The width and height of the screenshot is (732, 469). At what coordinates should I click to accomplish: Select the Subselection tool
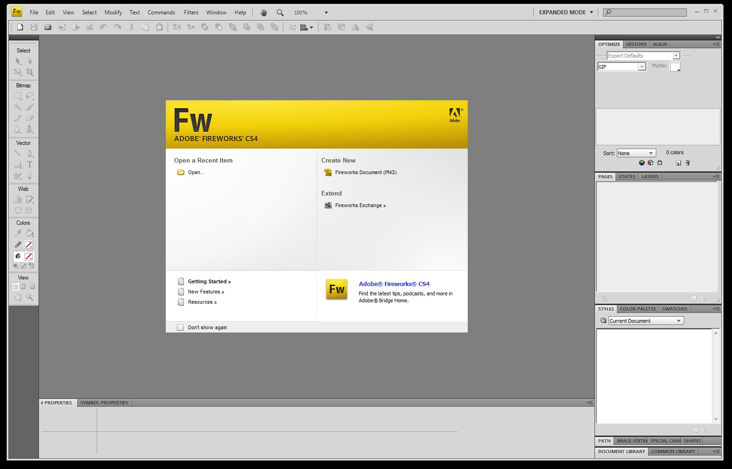30,61
